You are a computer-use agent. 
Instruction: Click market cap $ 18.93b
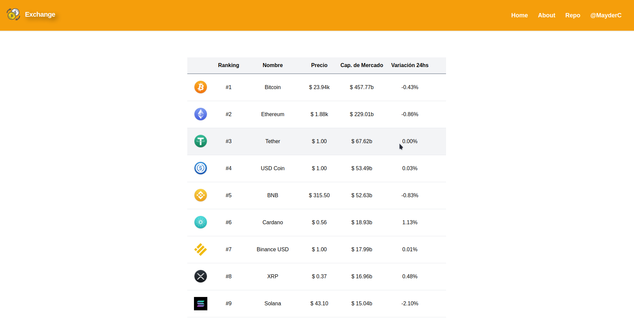(x=362, y=222)
